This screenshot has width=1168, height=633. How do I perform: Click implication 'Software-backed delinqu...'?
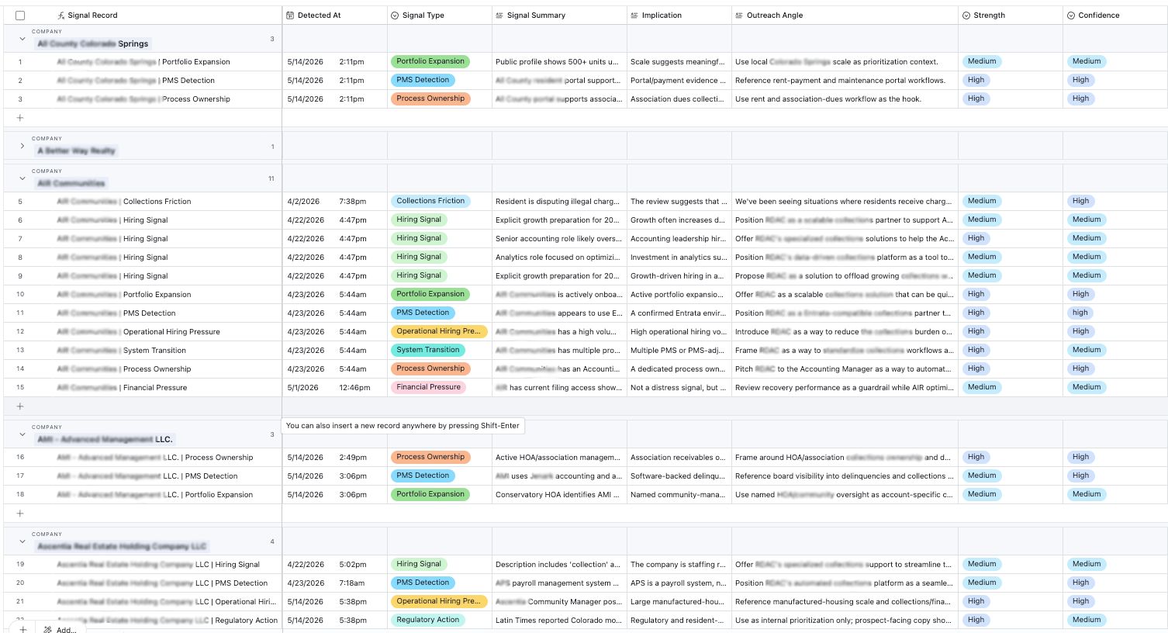point(678,476)
